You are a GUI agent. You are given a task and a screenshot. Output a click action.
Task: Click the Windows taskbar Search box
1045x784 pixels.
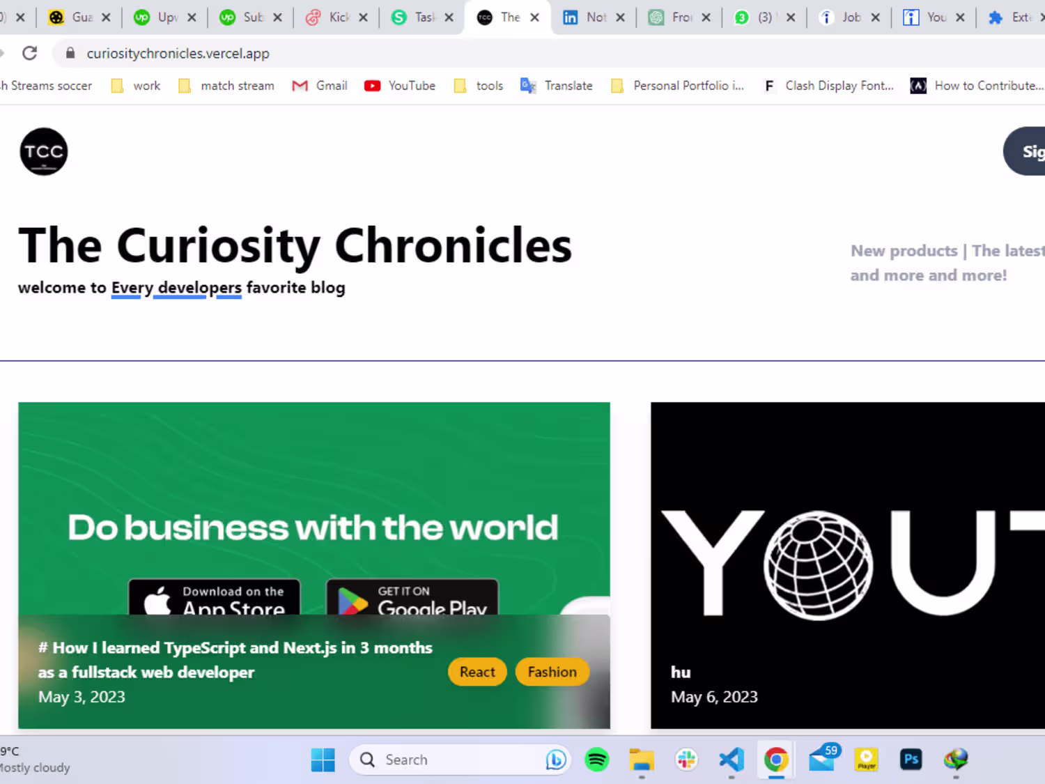pos(460,760)
